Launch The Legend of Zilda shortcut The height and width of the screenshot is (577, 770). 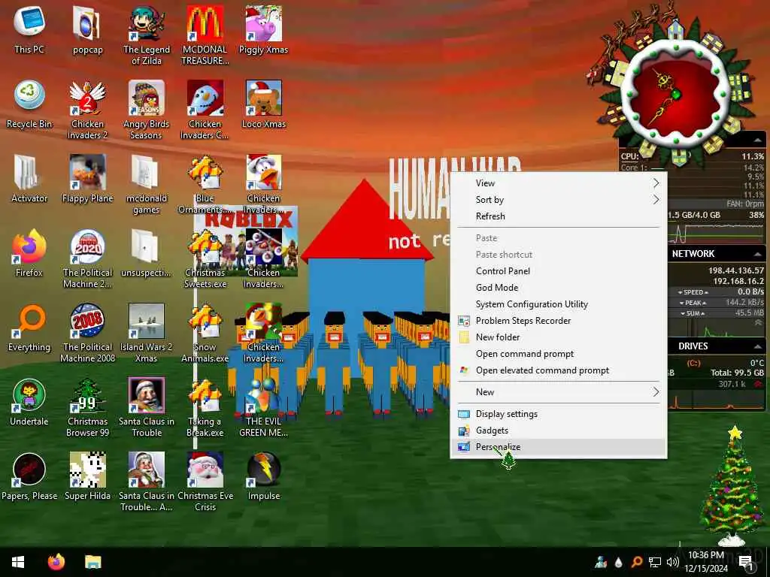[147, 35]
